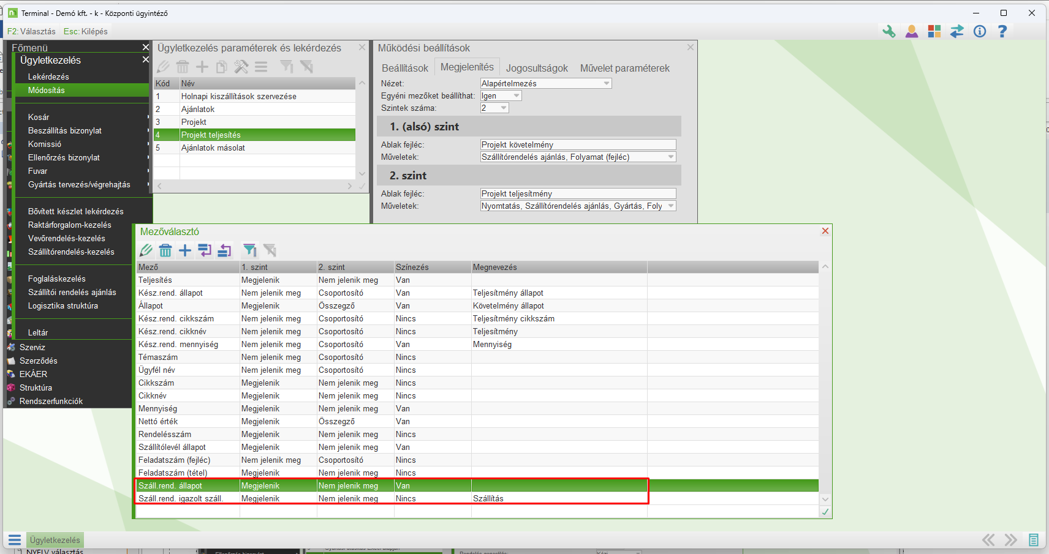This screenshot has width=1049, height=554.
Task: Add a new field with Mezőválasztó plus icon
Action: pos(185,250)
